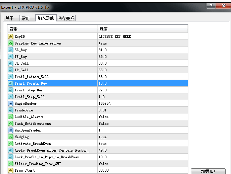Click the double-type icon beside SL_Buy
Image resolution: width=231 pixels, height=174 pixels.
tap(10, 50)
